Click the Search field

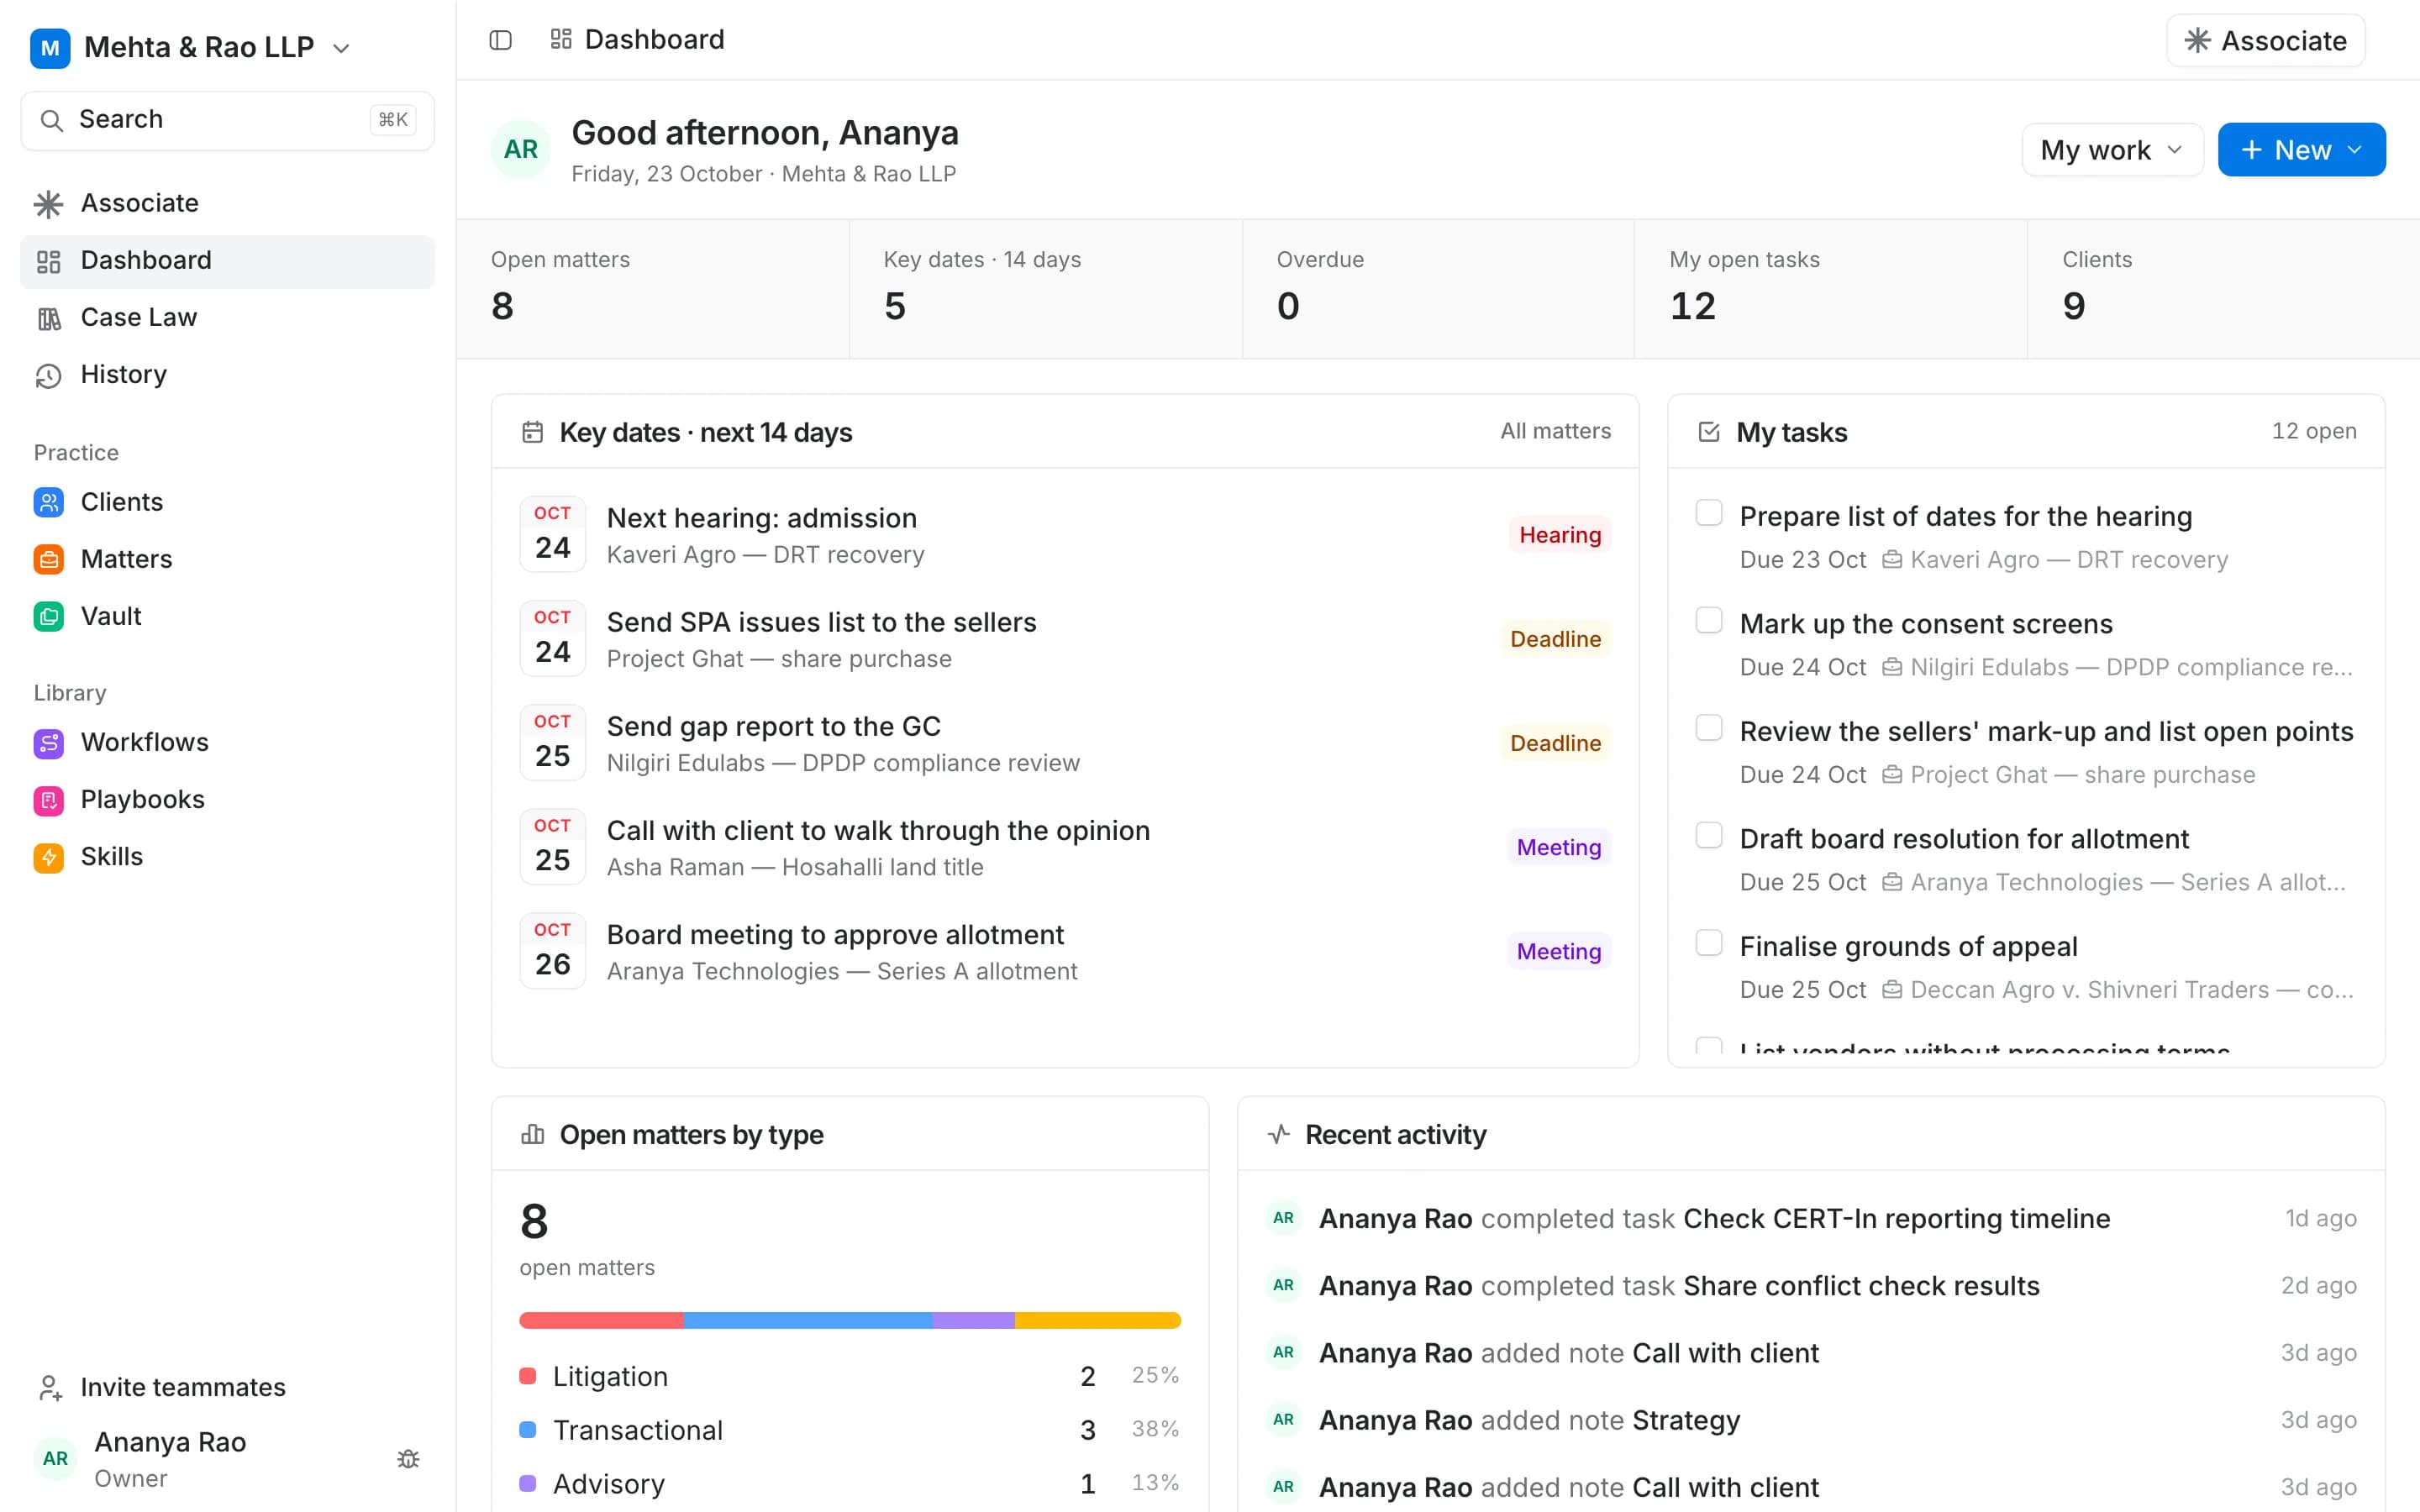click(x=228, y=120)
